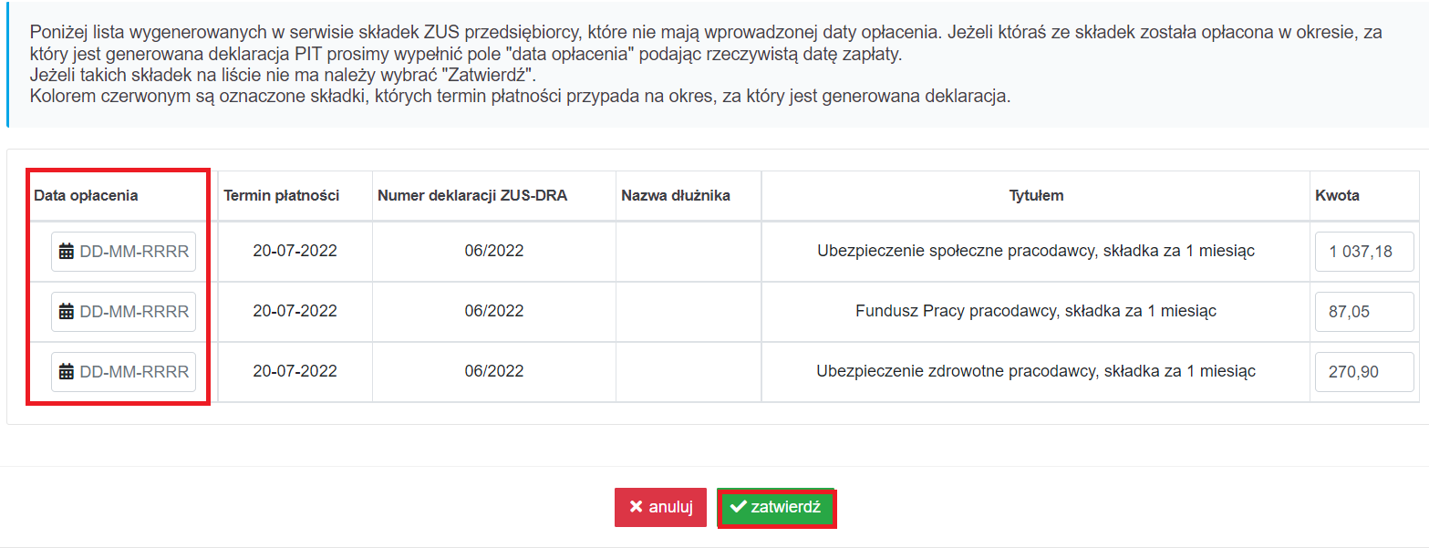Click the checkmark icon on zatwierdź
The image size is (1429, 548).
point(739,507)
